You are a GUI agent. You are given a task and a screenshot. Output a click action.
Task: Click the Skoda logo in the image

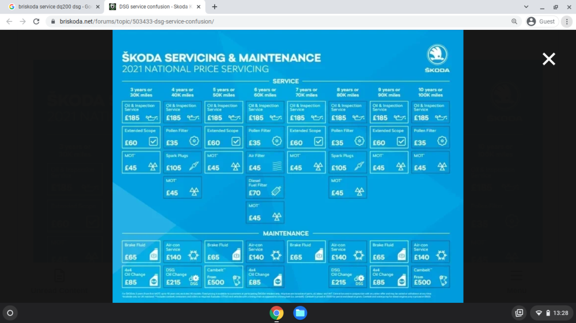point(437,59)
